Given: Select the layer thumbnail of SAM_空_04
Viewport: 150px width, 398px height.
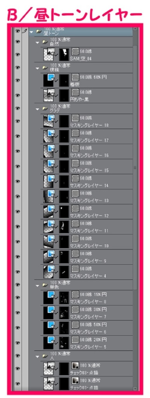Looking at the screenshot, I should click(x=49, y=54).
